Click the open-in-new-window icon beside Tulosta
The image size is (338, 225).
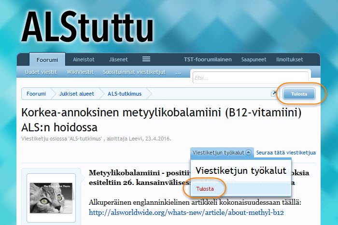[274, 94]
